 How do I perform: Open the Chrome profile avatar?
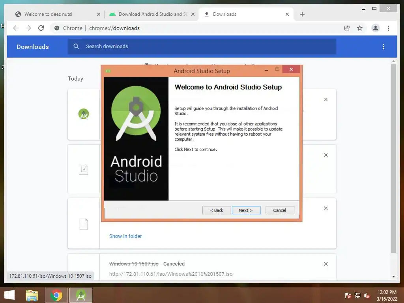[376, 28]
